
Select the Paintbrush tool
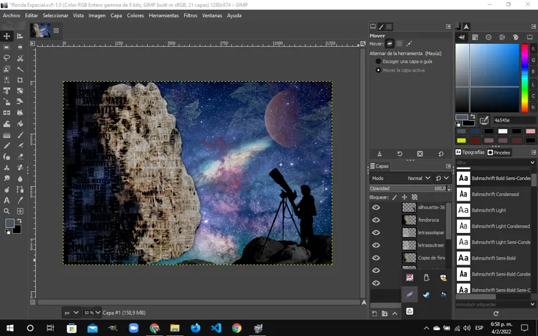tap(20, 135)
